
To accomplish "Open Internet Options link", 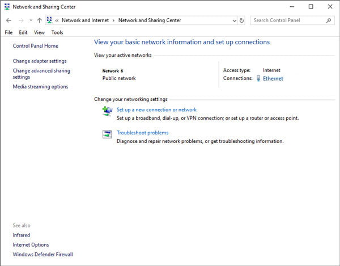I will [31, 245].
